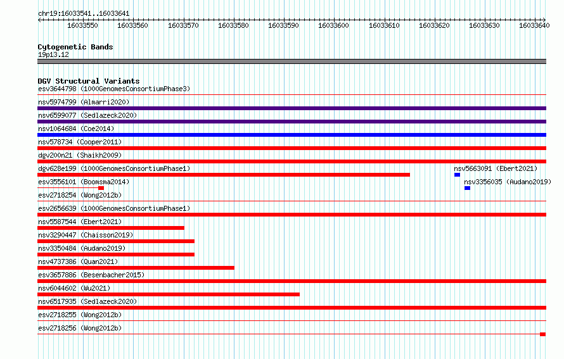The width and height of the screenshot is (564, 359).
Task: Click the gray 19p13.12 cytogenetic band
Action: (x=292, y=61)
